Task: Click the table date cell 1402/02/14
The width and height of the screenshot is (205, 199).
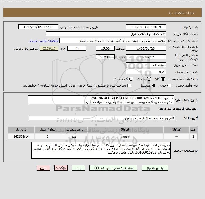Action: point(21,136)
